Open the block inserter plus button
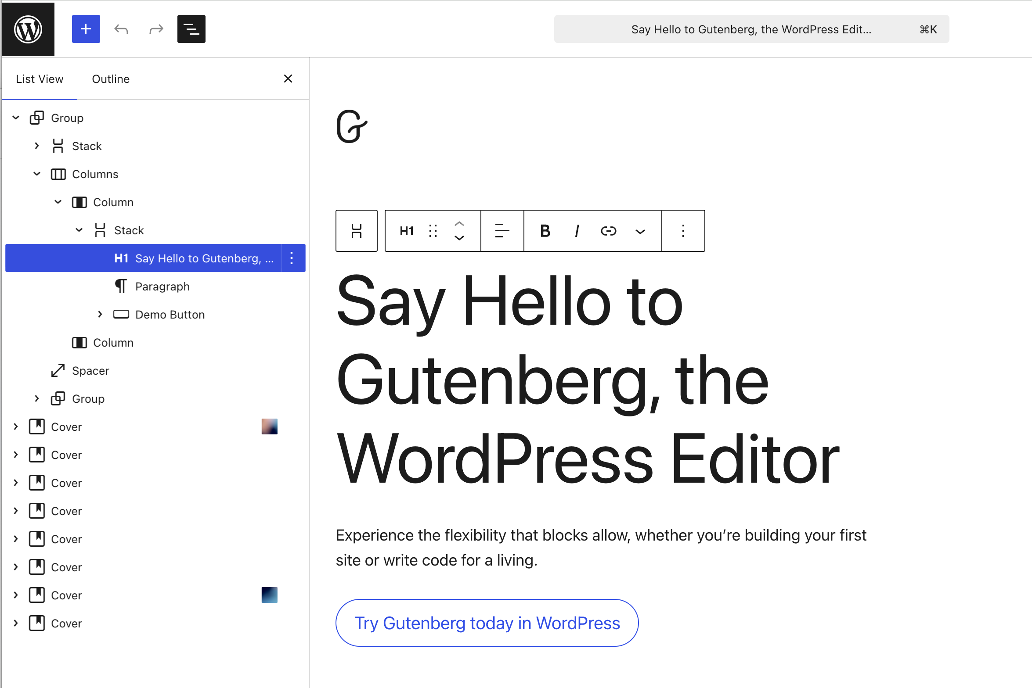The height and width of the screenshot is (688, 1032). tap(86, 29)
